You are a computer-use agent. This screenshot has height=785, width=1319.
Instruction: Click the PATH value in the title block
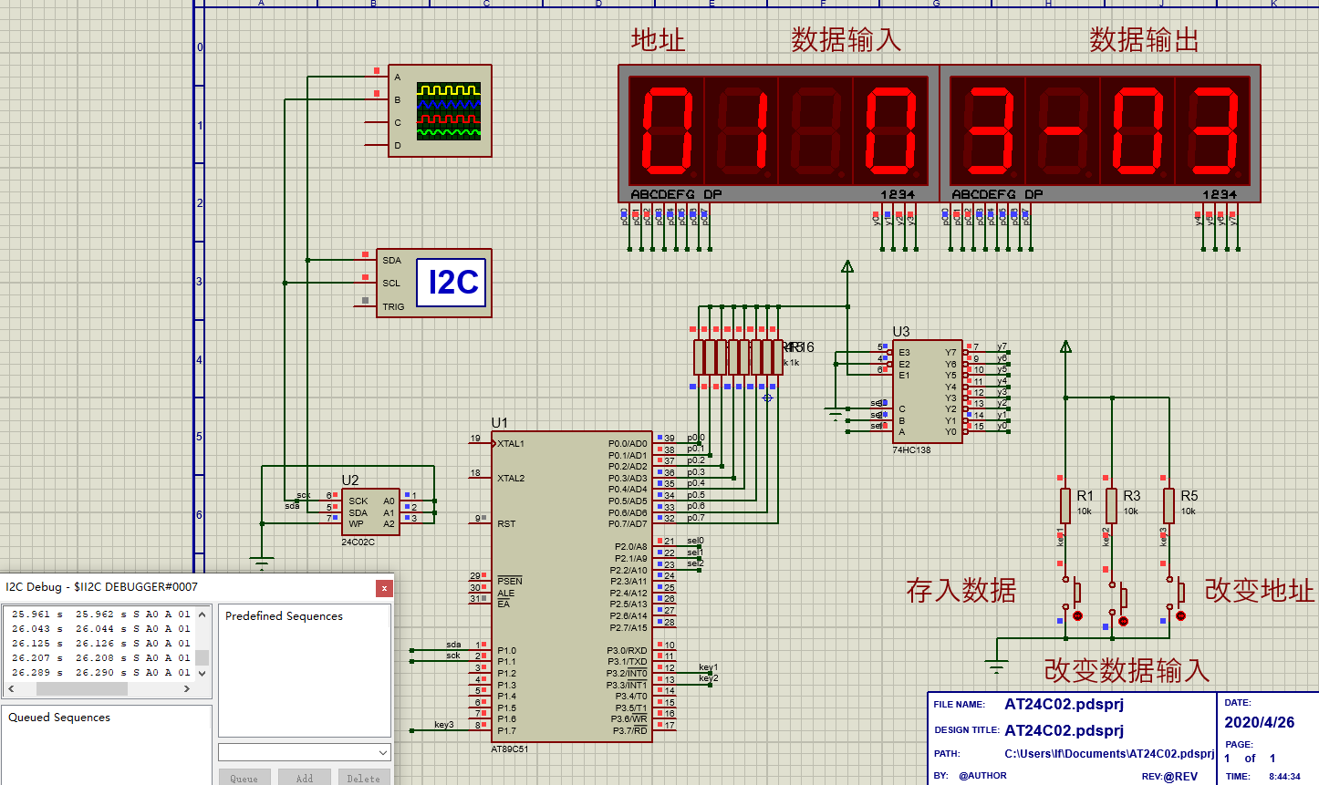click(x=1109, y=754)
